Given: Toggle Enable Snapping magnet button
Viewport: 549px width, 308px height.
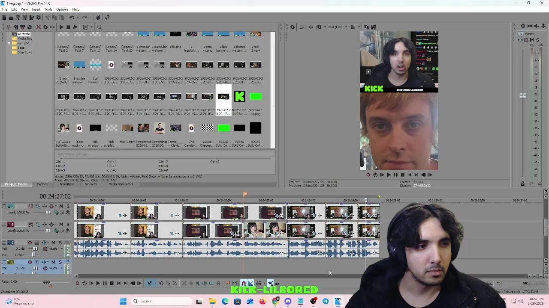Looking at the screenshot, I should click(x=244, y=283).
